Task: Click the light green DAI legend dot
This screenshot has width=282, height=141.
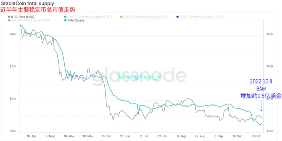Action: [9, 20]
